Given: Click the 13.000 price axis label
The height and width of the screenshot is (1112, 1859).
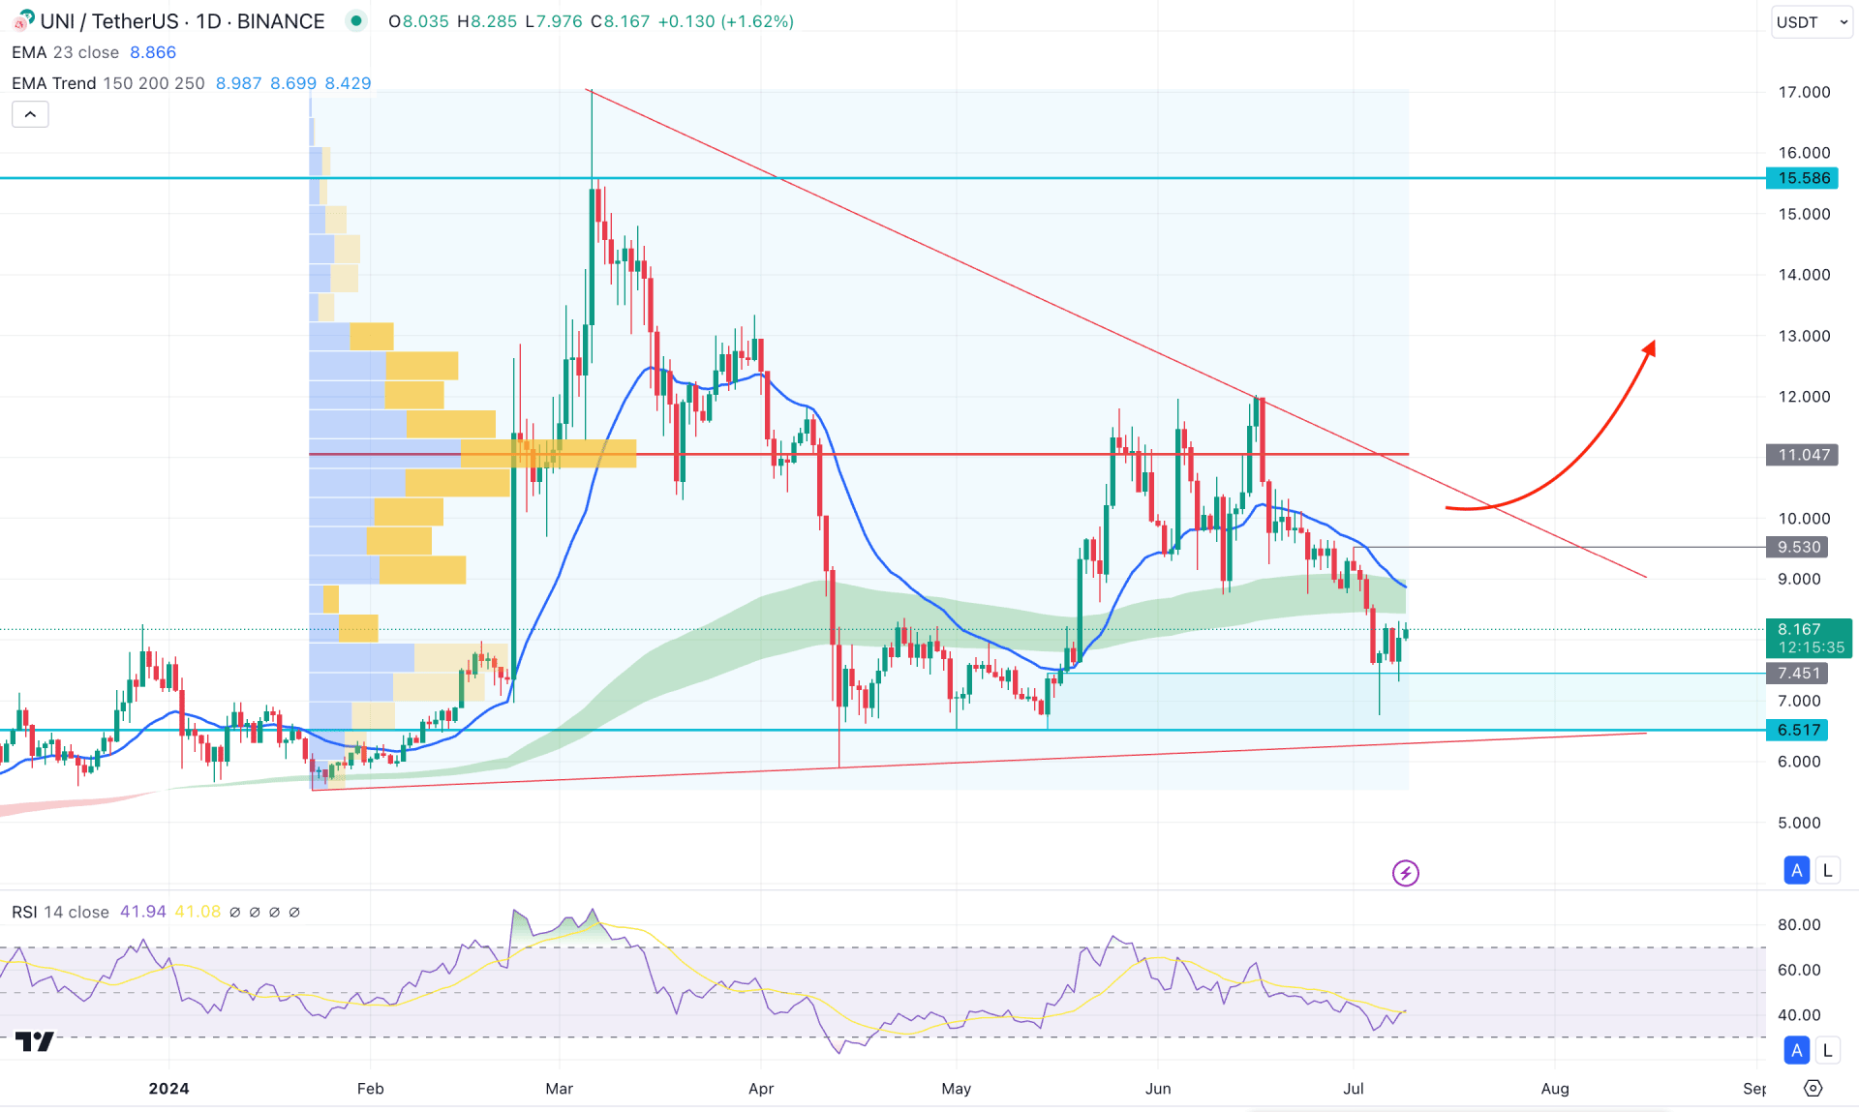Looking at the screenshot, I should [x=1804, y=336].
